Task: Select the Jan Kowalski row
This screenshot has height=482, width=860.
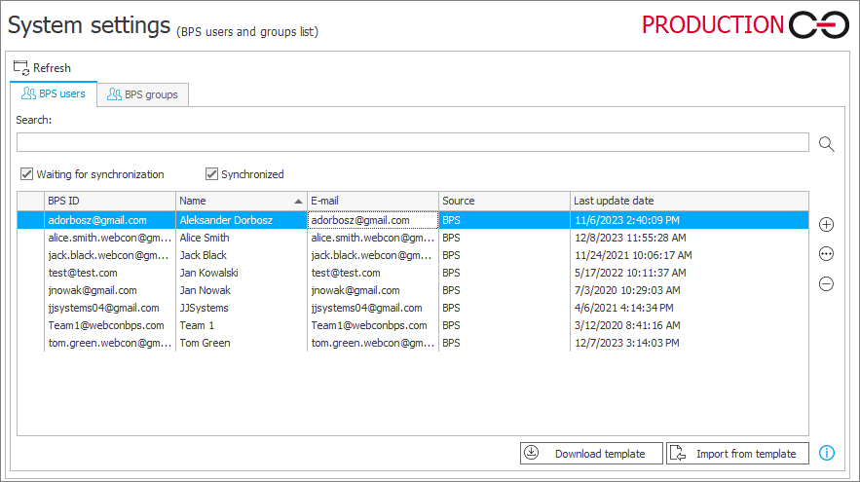Action: click(412, 273)
